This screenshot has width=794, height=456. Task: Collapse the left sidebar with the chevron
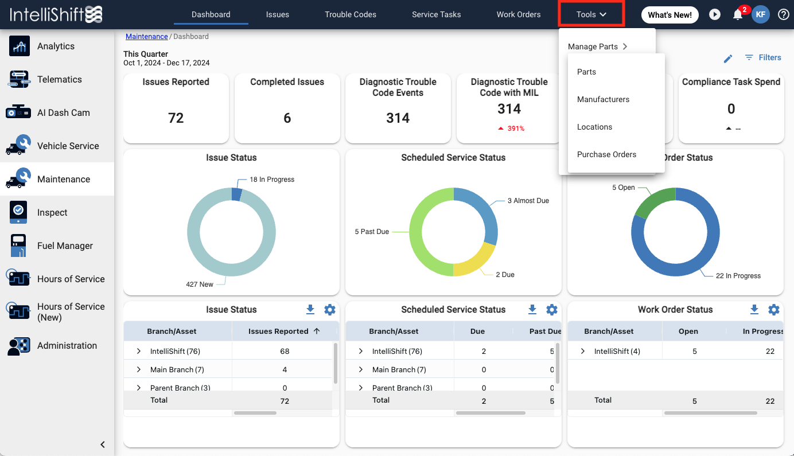[x=103, y=445]
